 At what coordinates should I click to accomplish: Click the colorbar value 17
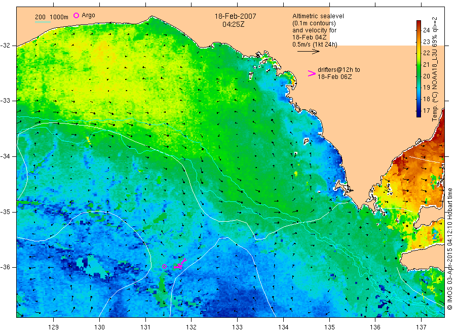click(x=426, y=111)
